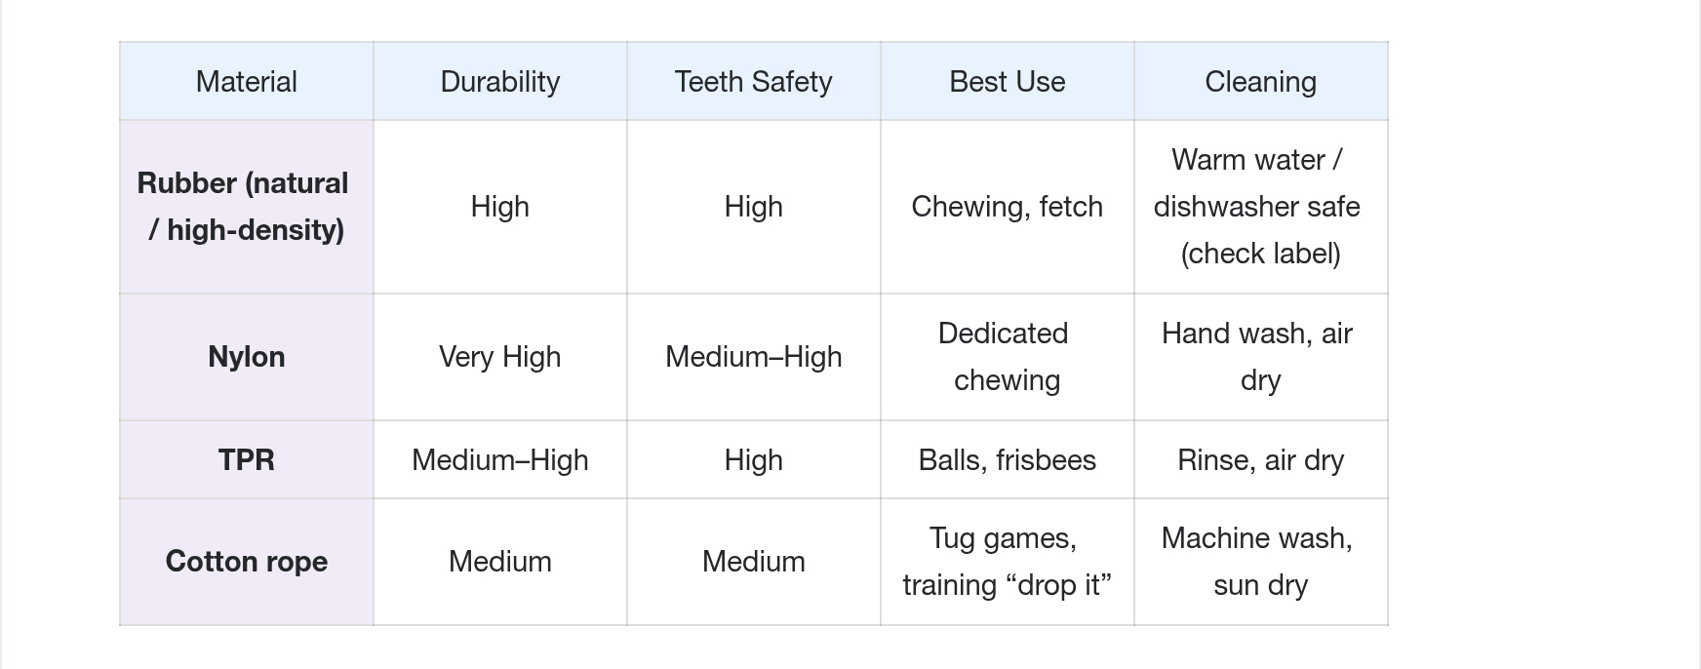This screenshot has width=1701, height=669.
Task: Select the Tug games, training cell
Action: pyautogui.click(x=1007, y=562)
